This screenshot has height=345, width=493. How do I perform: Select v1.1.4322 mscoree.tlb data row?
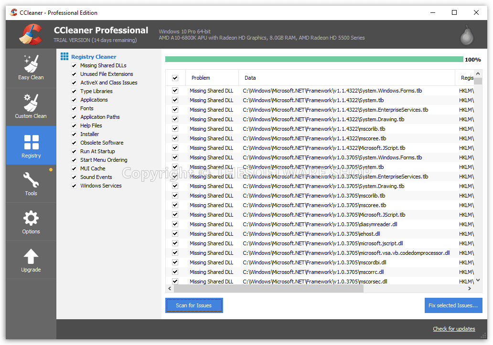(x=320, y=138)
